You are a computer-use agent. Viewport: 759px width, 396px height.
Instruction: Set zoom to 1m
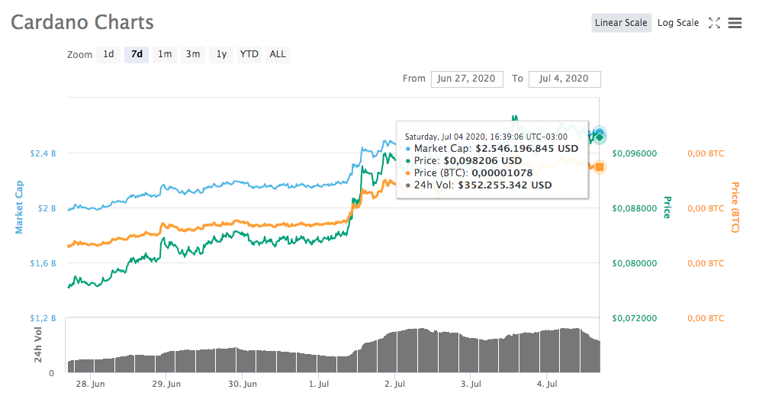(x=165, y=54)
